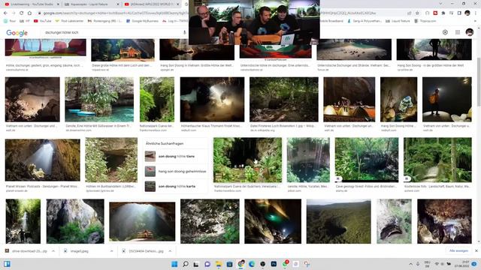Open the extensions puzzle icon
The image size is (481, 270).
tap(443, 13)
